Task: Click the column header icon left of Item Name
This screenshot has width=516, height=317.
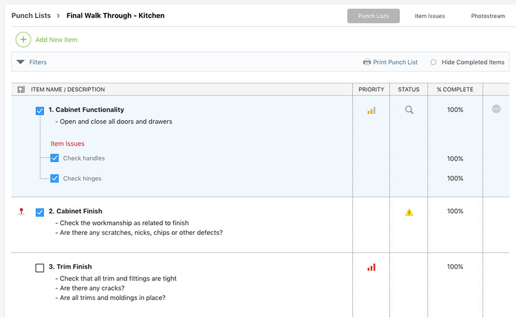Action: coord(21,90)
